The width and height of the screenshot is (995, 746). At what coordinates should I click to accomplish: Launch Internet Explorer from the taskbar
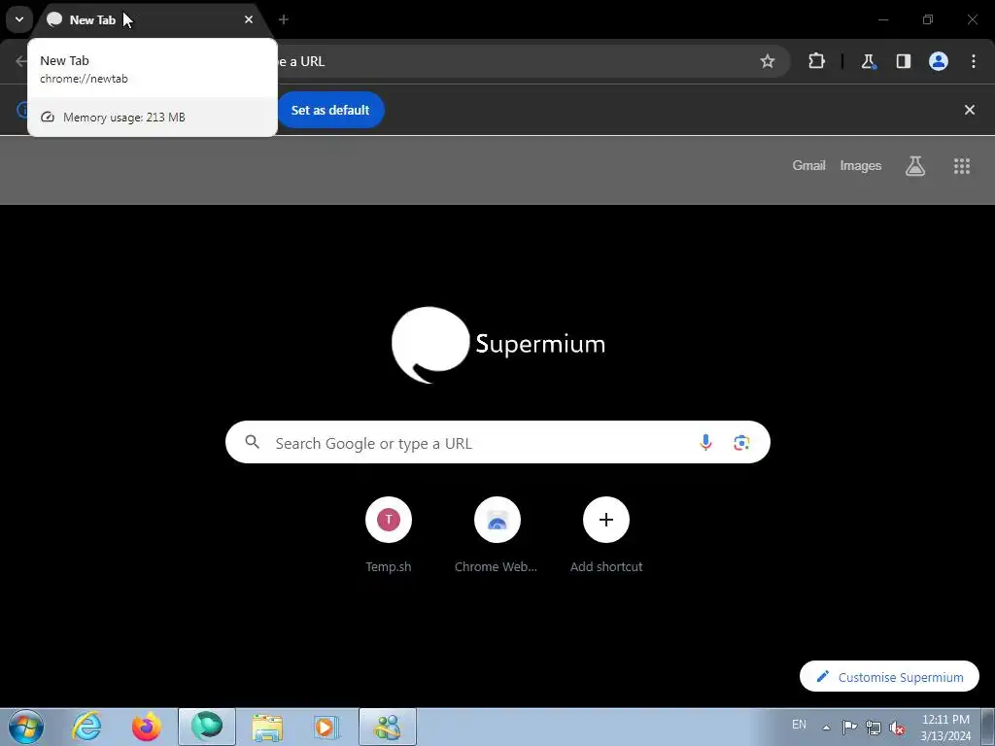pyautogui.click(x=86, y=727)
